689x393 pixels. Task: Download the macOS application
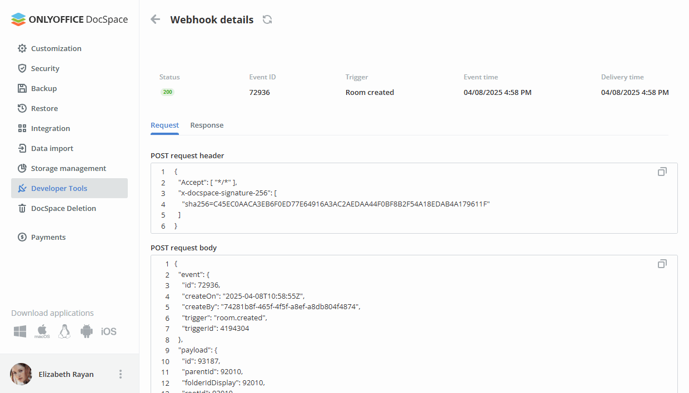pyautogui.click(x=41, y=331)
